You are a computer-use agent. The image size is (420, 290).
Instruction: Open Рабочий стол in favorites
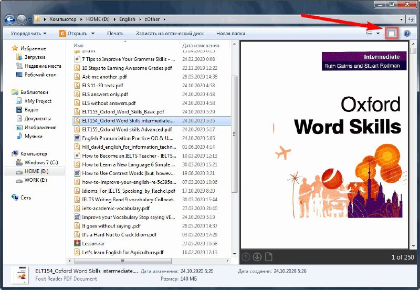[x=36, y=75]
